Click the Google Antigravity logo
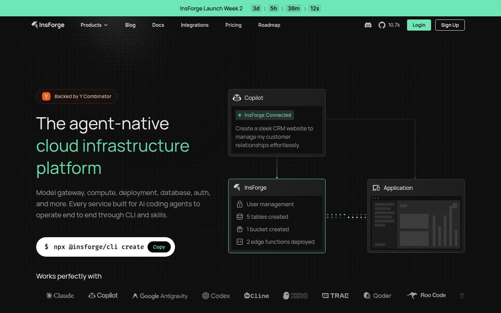Screen dimensions: 501x313 coord(160,296)
